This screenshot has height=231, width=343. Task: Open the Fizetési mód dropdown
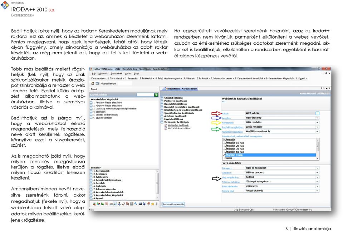(317, 191)
